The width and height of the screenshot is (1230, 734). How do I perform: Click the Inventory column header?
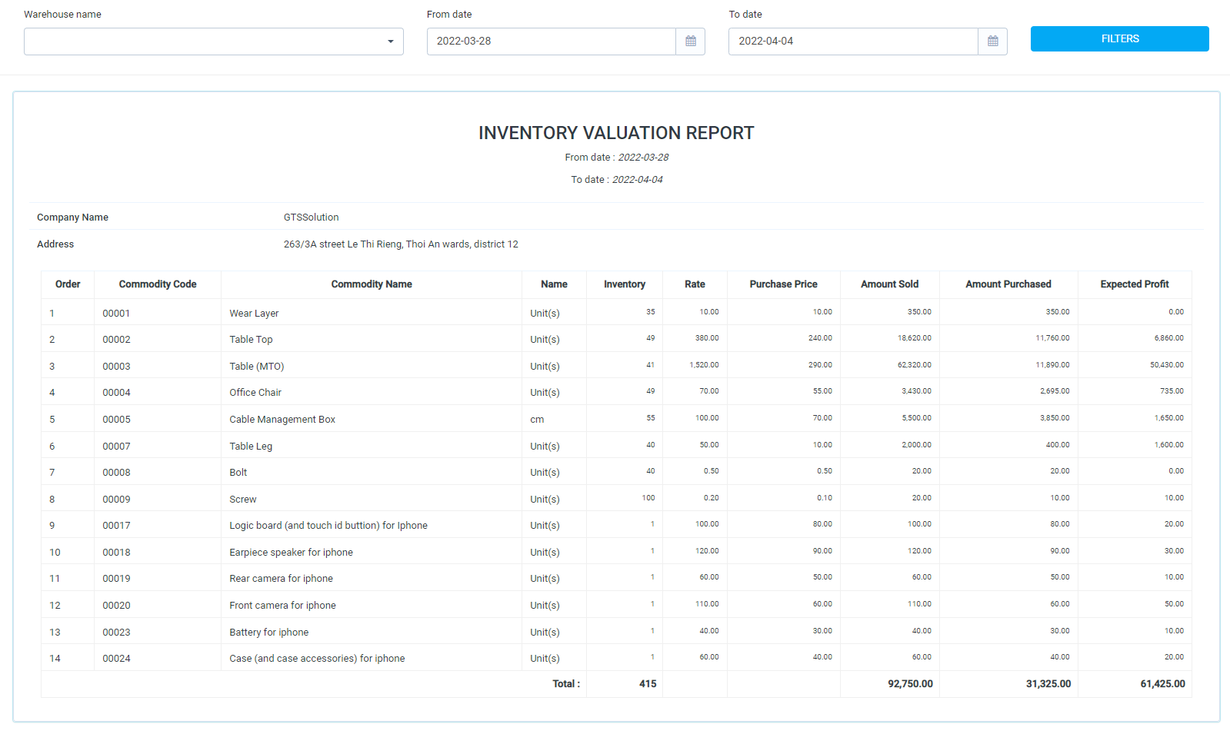[624, 284]
